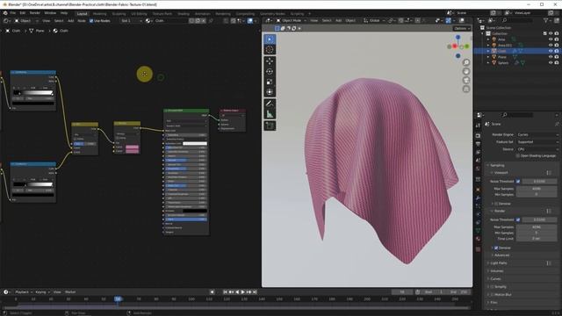The height and width of the screenshot is (316, 562).
Task: Select the Select Box tool in viewport
Action: [270, 39]
